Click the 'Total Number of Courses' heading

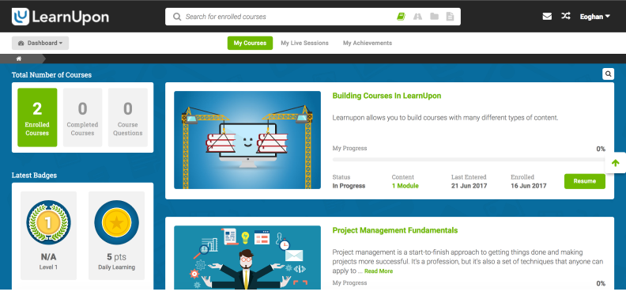51,74
